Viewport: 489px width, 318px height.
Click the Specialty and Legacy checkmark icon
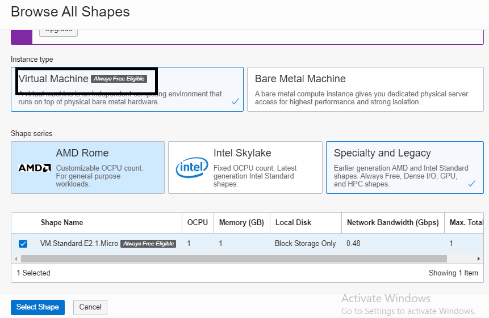point(471,184)
